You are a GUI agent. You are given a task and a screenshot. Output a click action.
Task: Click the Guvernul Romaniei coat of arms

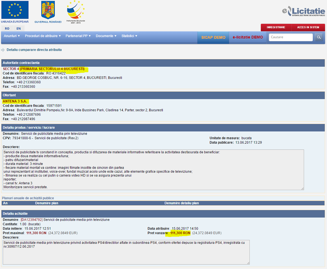[x=48, y=10]
